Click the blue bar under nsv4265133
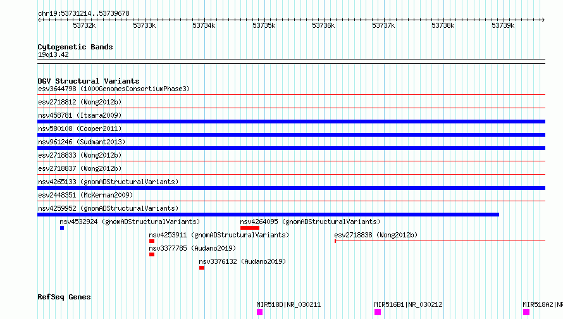The height and width of the screenshot is (319, 563). (291, 188)
